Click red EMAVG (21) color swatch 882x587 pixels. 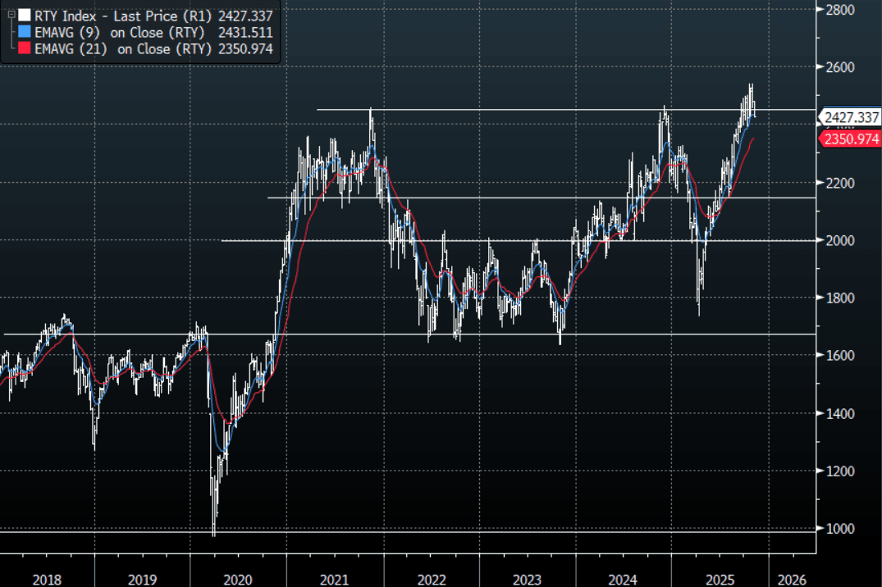click(x=24, y=49)
